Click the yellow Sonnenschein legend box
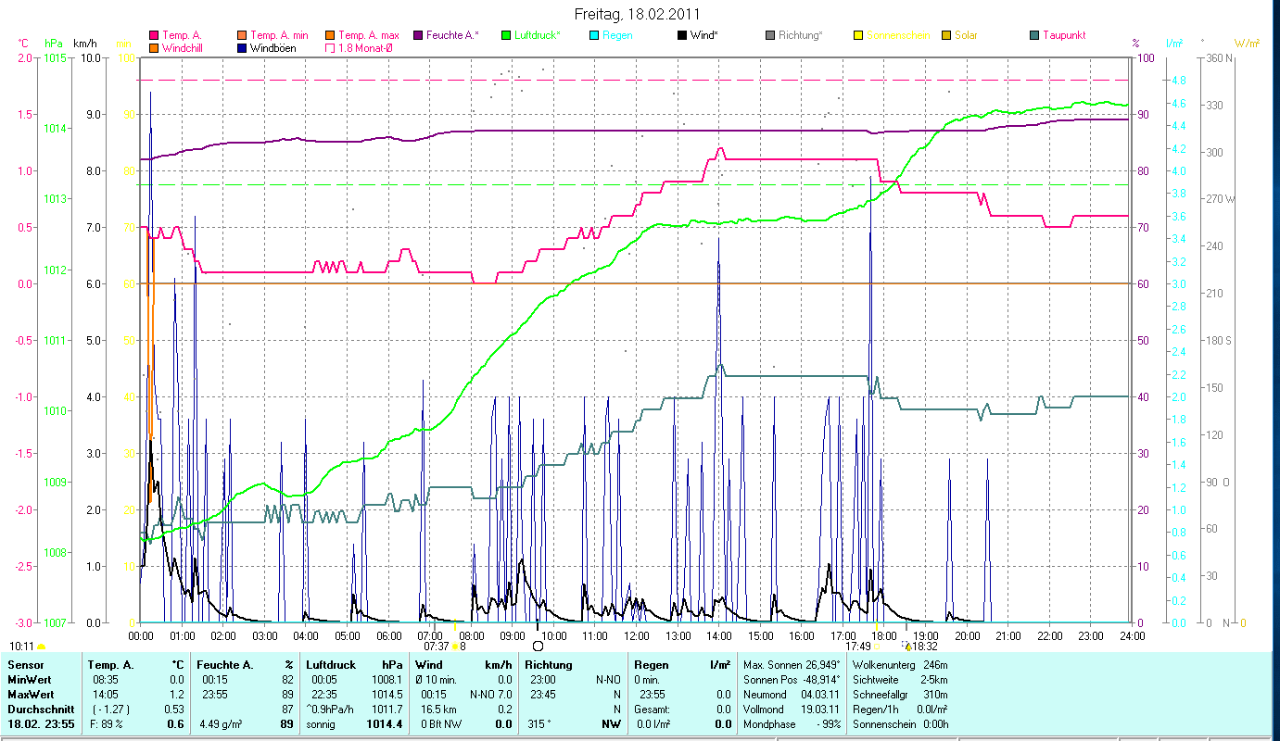The height and width of the screenshot is (741, 1280). pyautogui.click(x=857, y=35)
